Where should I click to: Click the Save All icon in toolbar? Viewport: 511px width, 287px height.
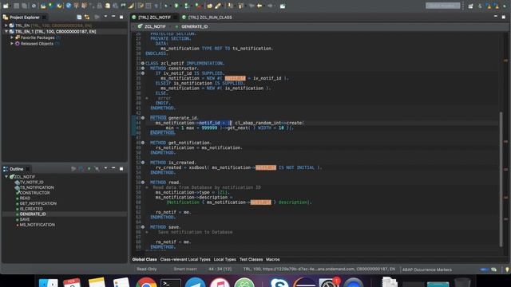pos(25,6)
